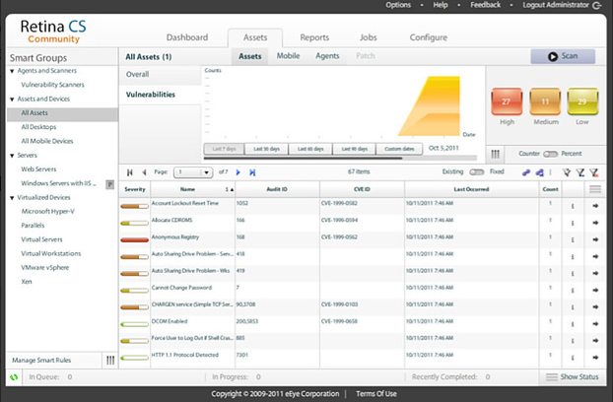Select the Last 60 days range
Viewport: 613px width, 402px height.
click(310, 149)
